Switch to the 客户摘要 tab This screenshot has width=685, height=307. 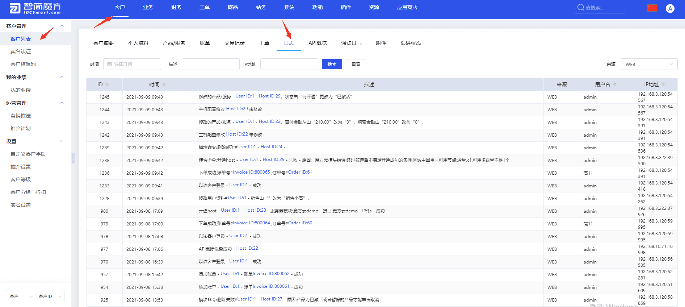(104, 43)
